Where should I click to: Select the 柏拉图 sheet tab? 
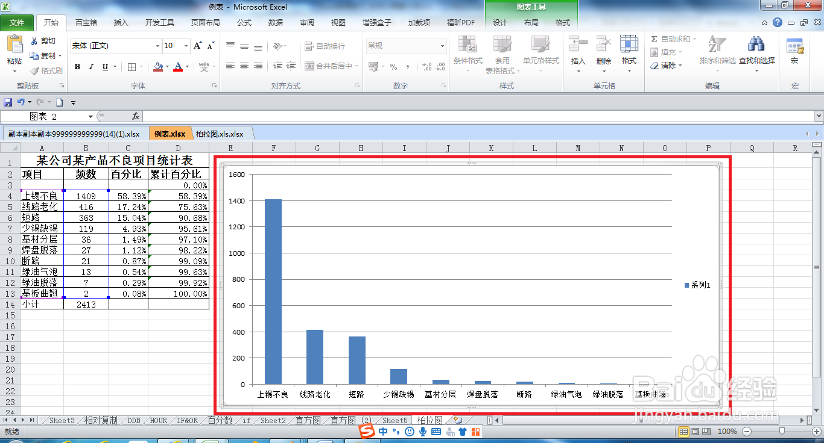click(430, 420)
